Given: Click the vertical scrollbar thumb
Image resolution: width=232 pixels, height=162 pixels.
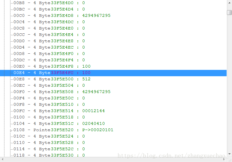Looking at the screenshot, I should 229,12.
